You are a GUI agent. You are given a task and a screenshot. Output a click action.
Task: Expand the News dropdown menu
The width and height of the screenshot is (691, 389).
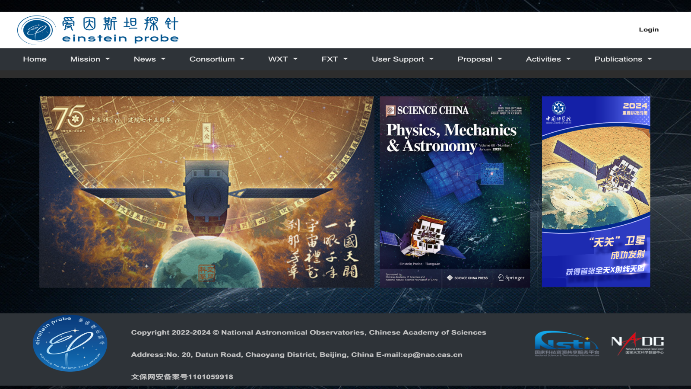pos(149,59)
